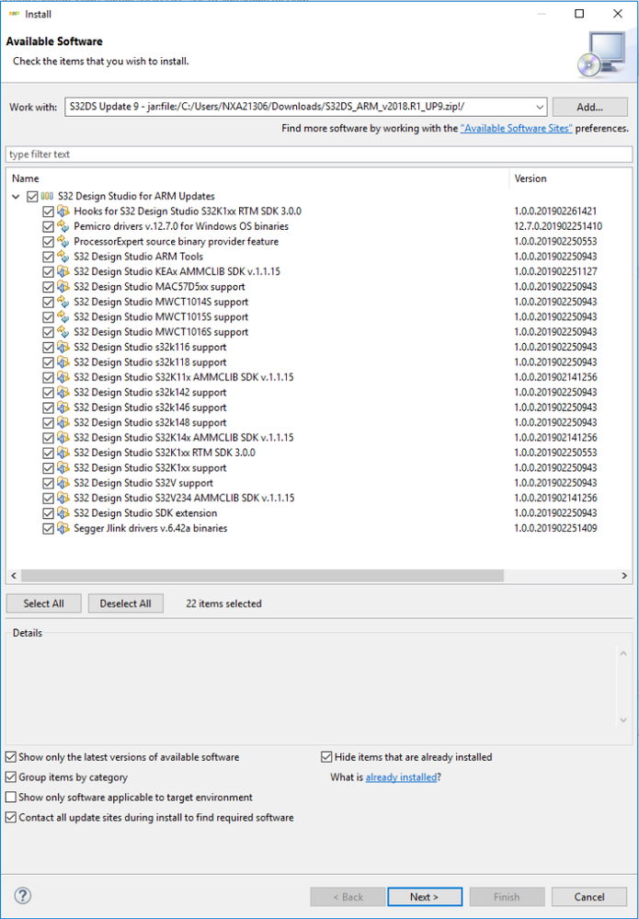Click the Details pane scroll down arrow

(x=623, y=720)
